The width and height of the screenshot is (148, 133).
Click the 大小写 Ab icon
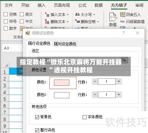coord(77,14)
